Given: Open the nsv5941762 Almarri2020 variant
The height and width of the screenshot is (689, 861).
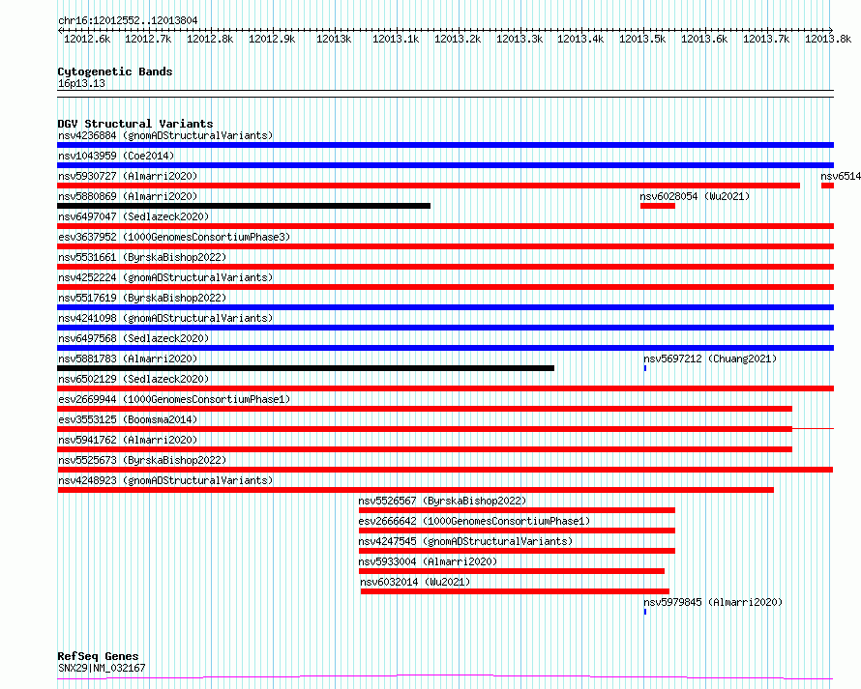Looking at the screenshot, I should 128,440.
